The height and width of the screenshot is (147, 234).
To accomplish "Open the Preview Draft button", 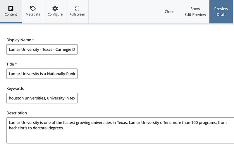I will coord(221,12).
